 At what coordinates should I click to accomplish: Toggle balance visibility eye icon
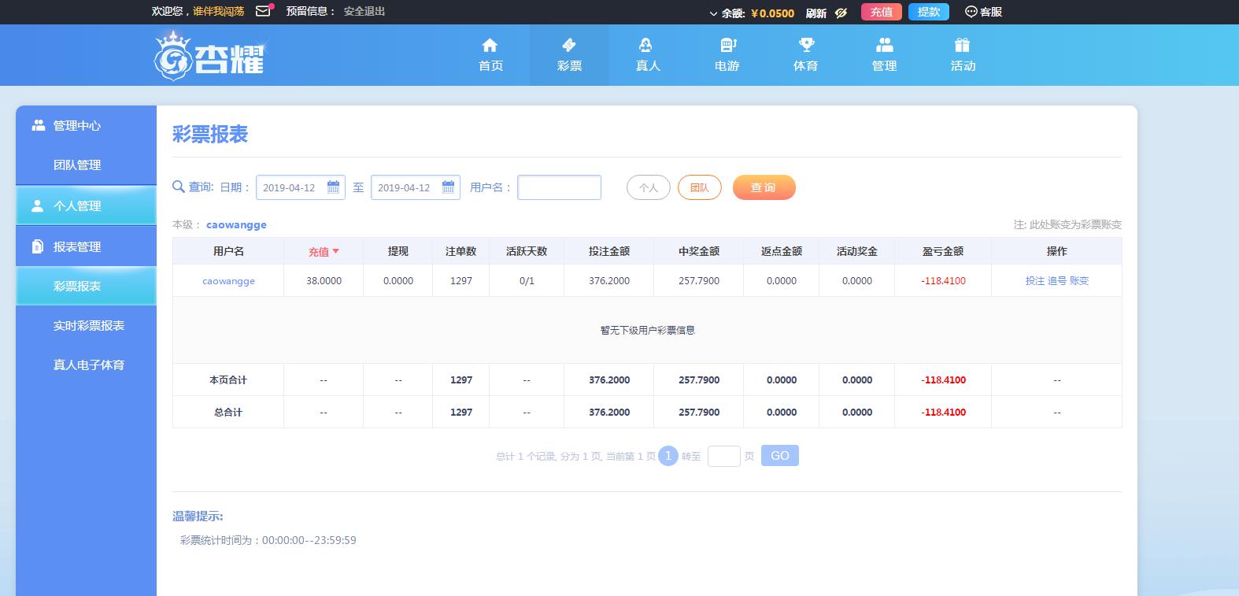point(841,13)
